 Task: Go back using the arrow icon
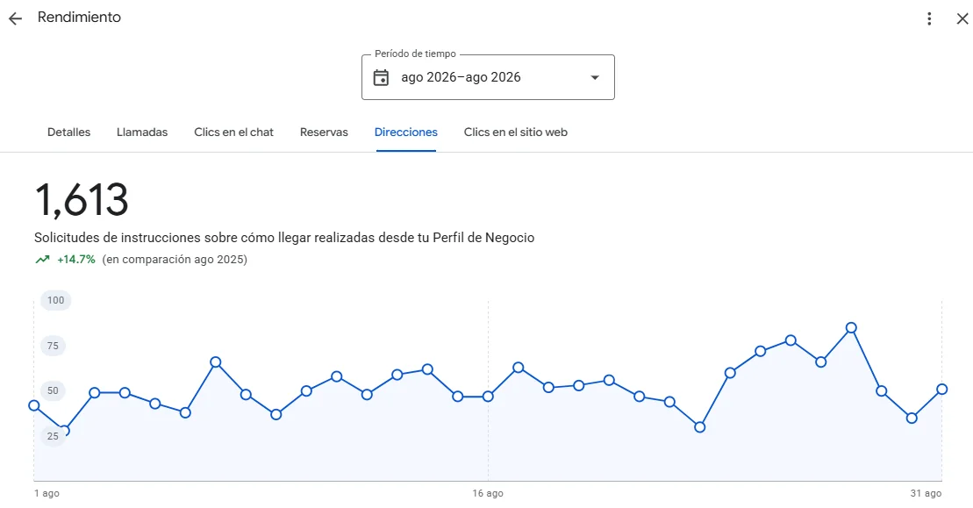pyautogui.click(x=15, y=18)
